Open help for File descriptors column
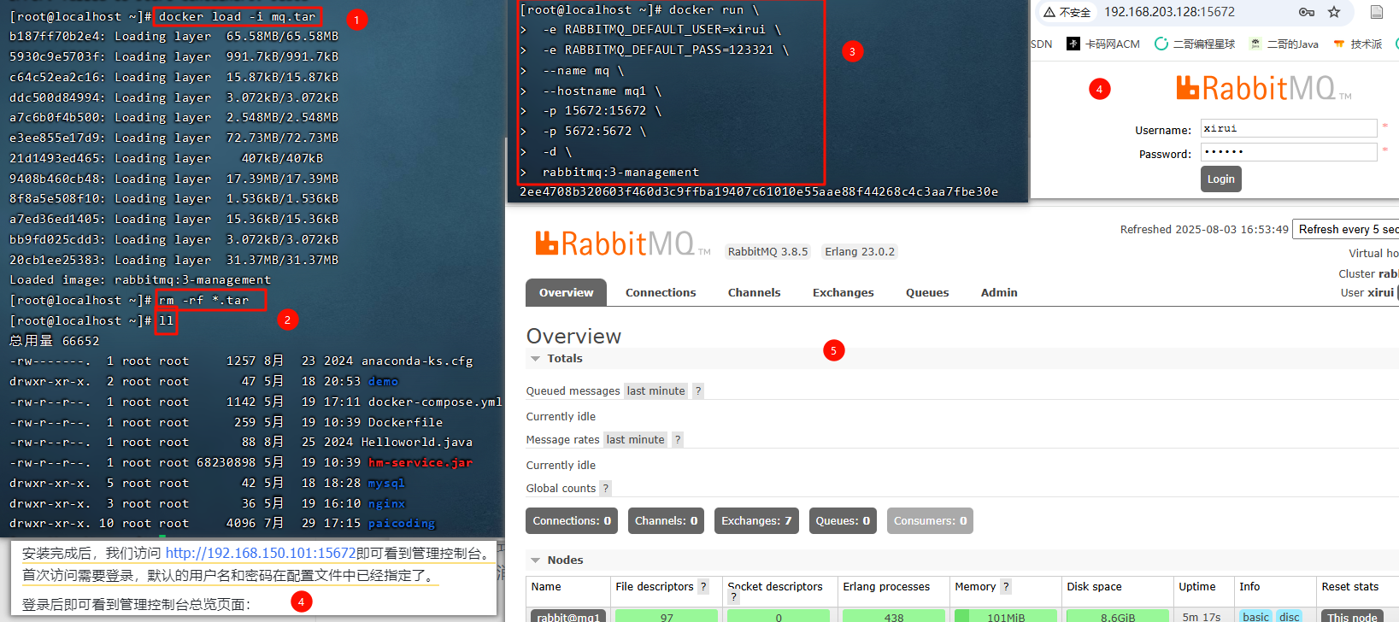Screen dimensions: 1399x622 (703, 586)
